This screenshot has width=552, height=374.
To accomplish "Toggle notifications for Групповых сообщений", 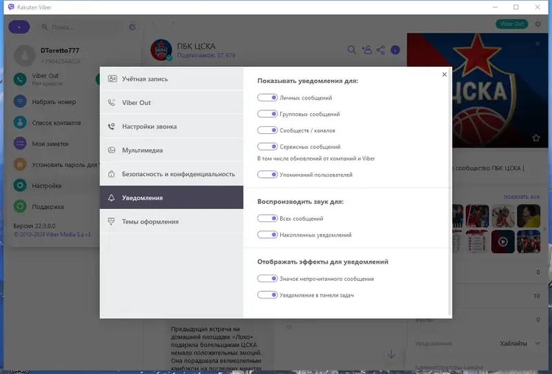I will coord(267,114).
